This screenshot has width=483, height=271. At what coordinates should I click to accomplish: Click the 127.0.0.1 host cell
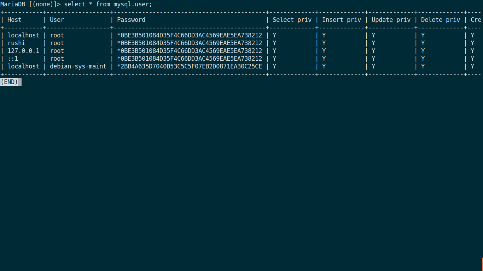[23, 51]
